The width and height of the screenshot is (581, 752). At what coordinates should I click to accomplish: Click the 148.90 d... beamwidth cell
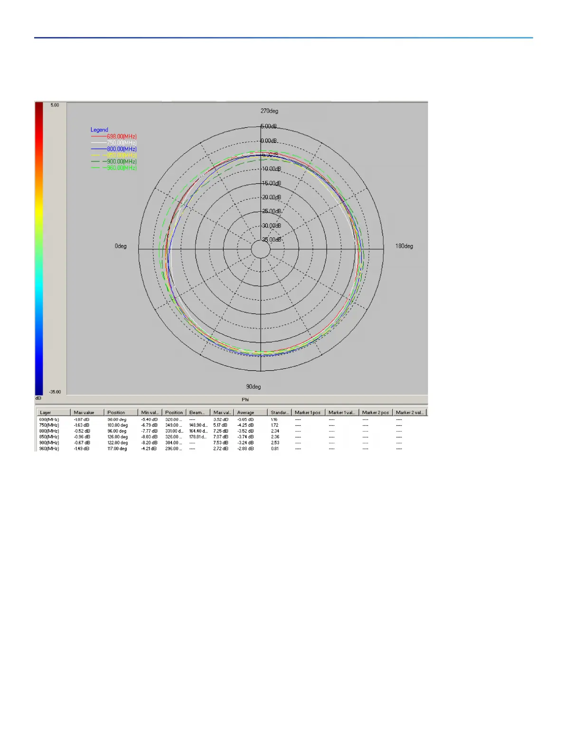(x=198, y=425)
